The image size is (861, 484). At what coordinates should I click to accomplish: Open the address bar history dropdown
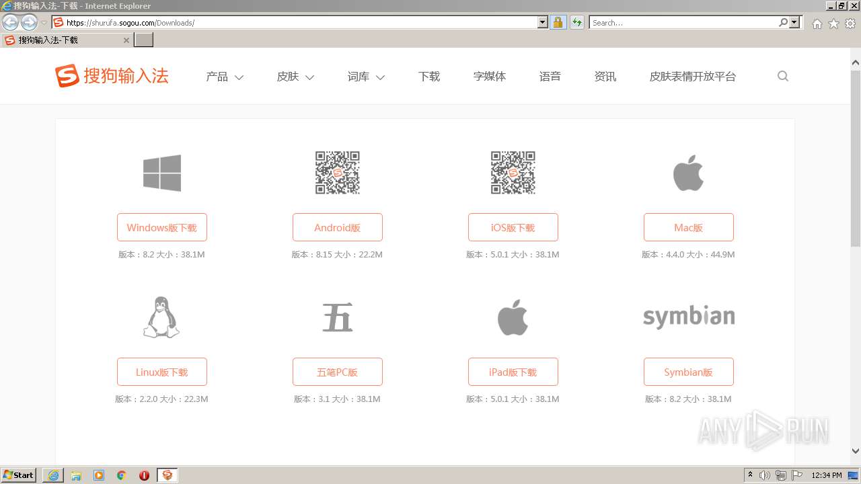click(543, 22)
